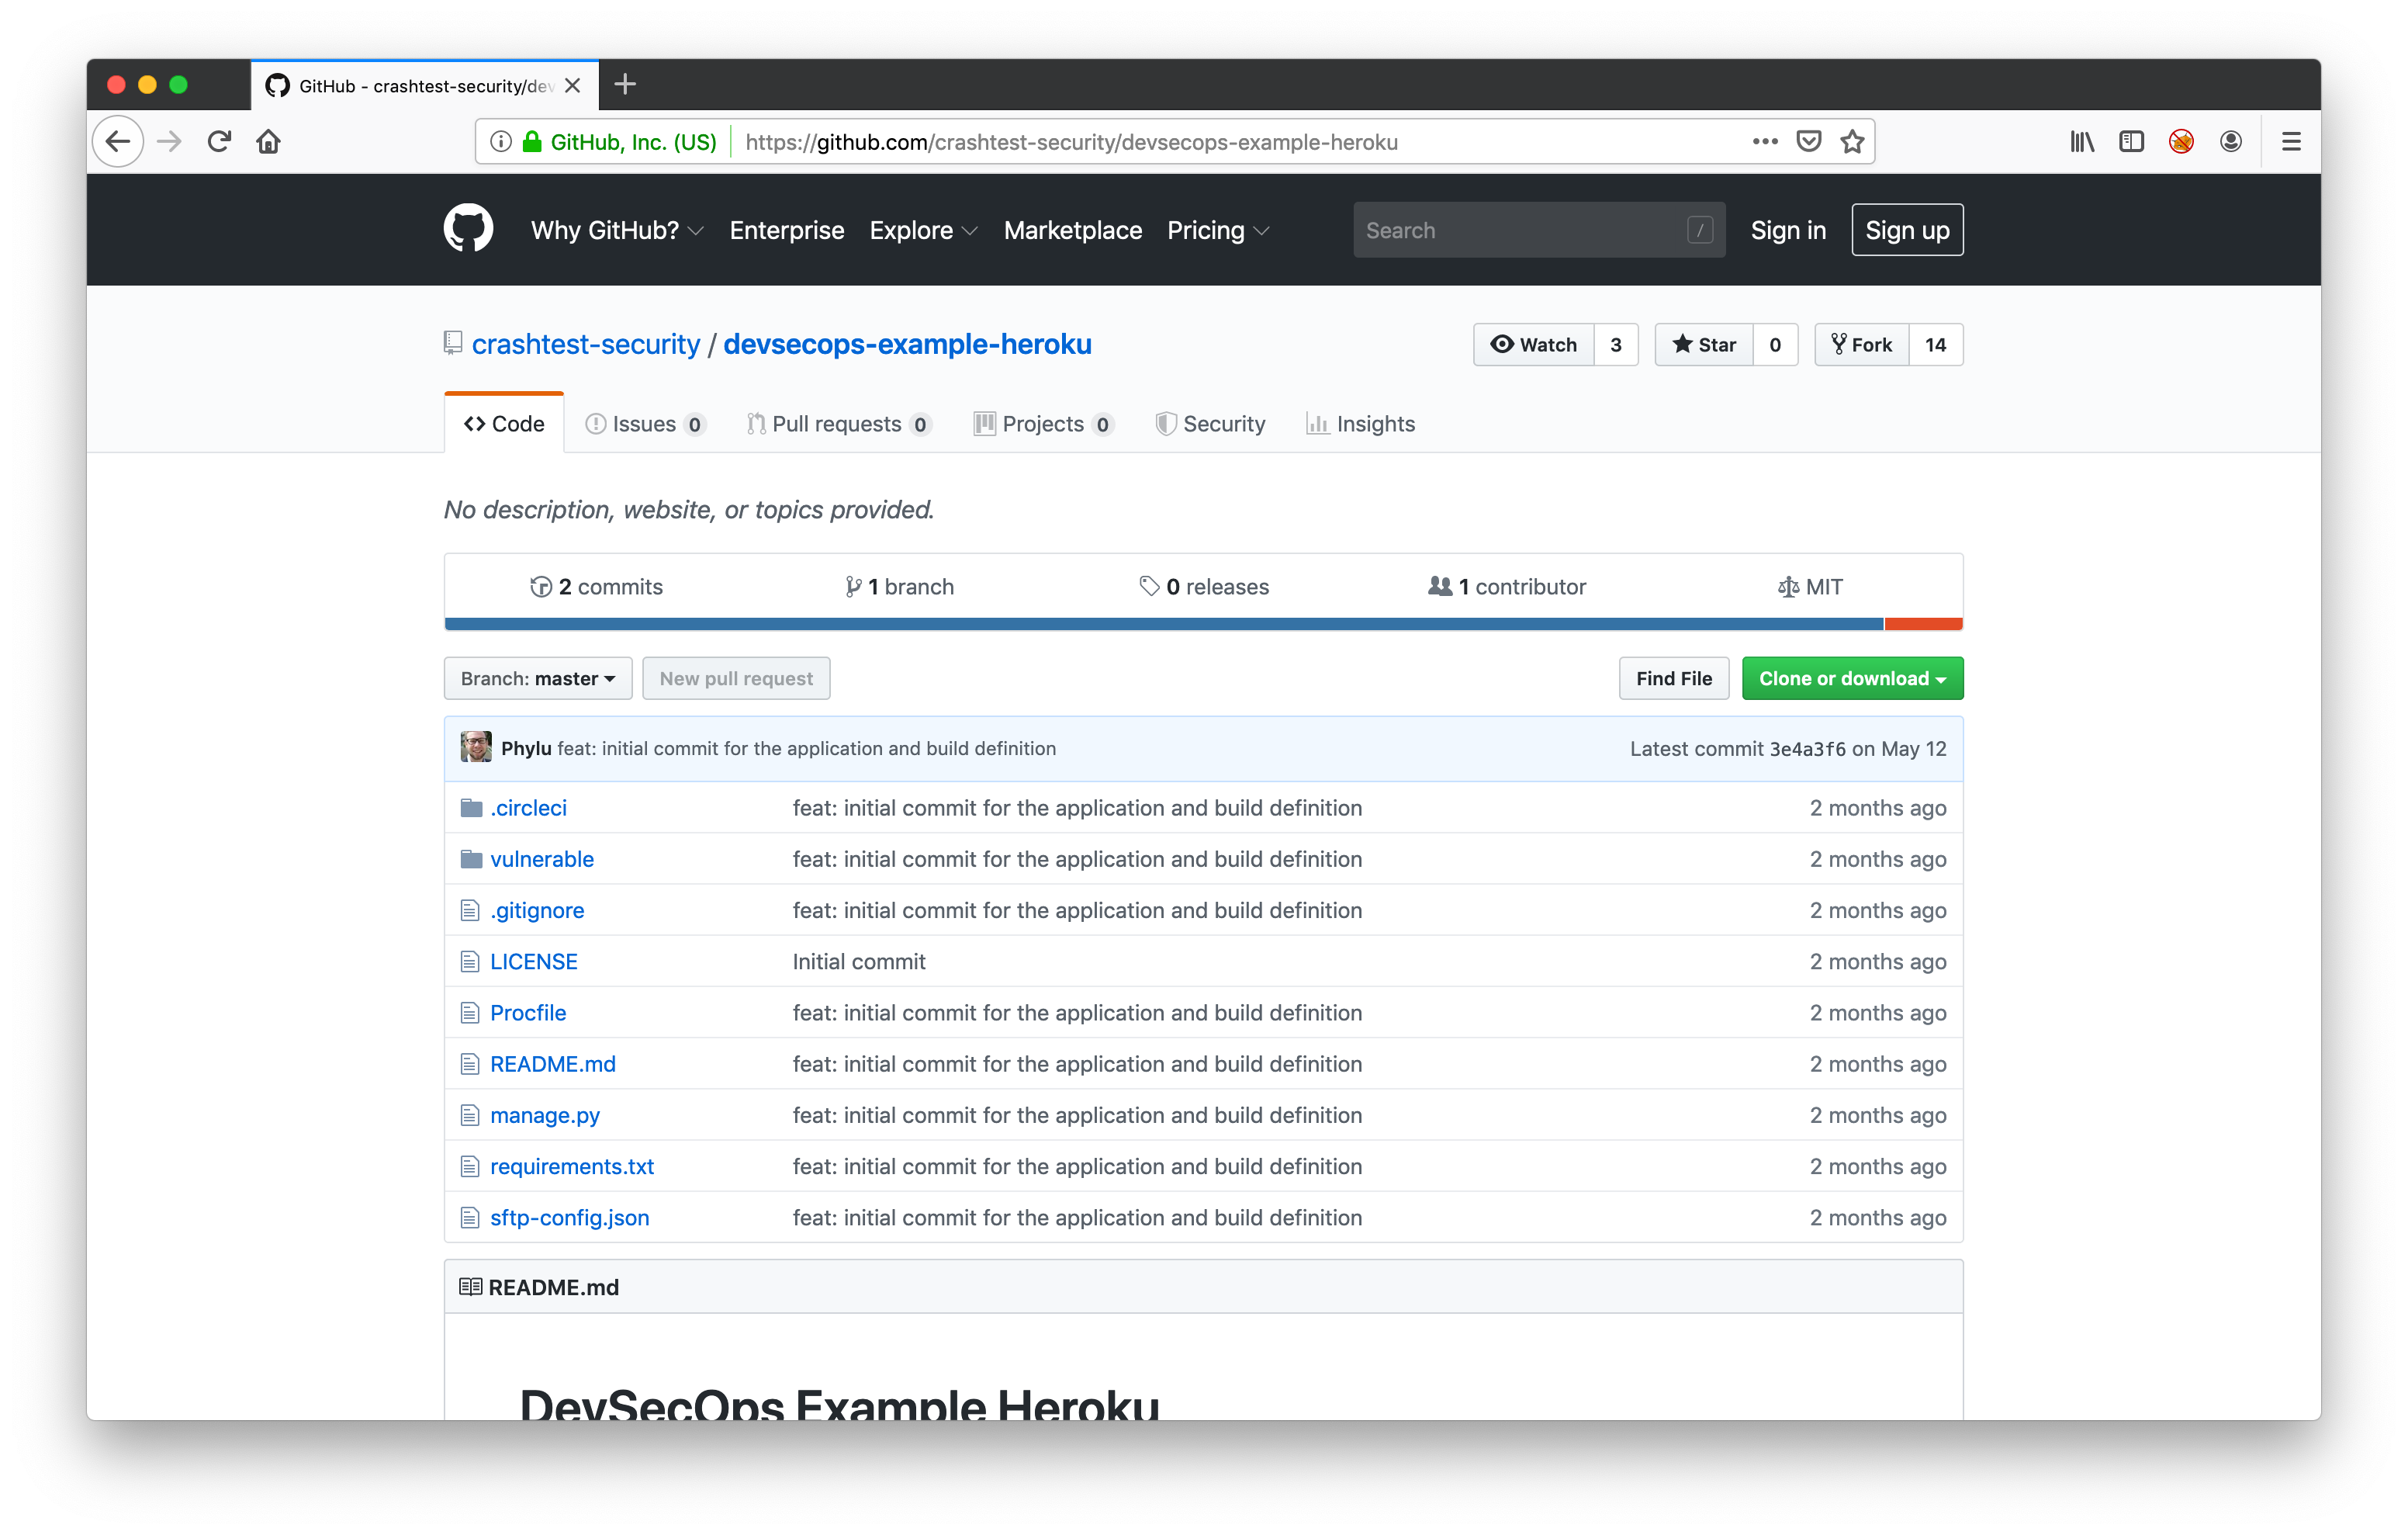Screen dimensions: 2408x1535
Task: Toggle the sidebar view icon
Action: click(x=2131, y=141)
